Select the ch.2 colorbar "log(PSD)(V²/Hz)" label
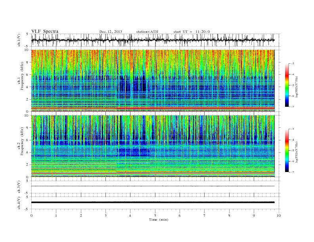 click(297, 152)
